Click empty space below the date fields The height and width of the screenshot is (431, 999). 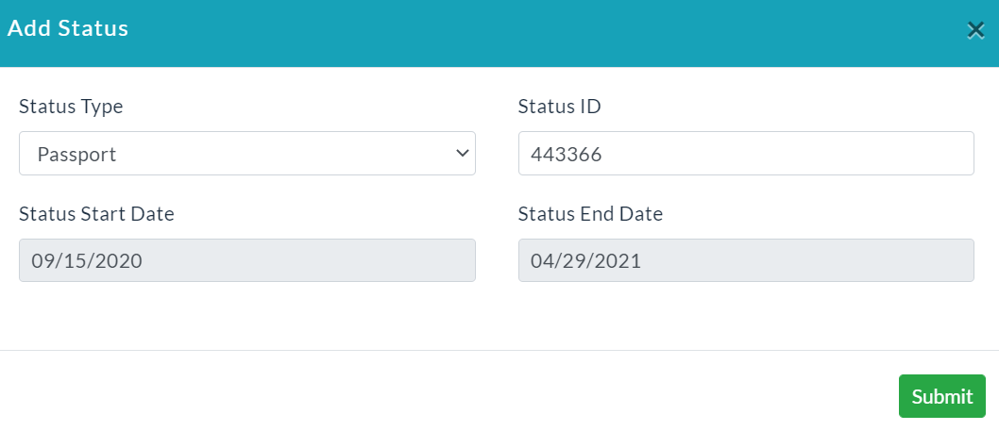point(499,316)
